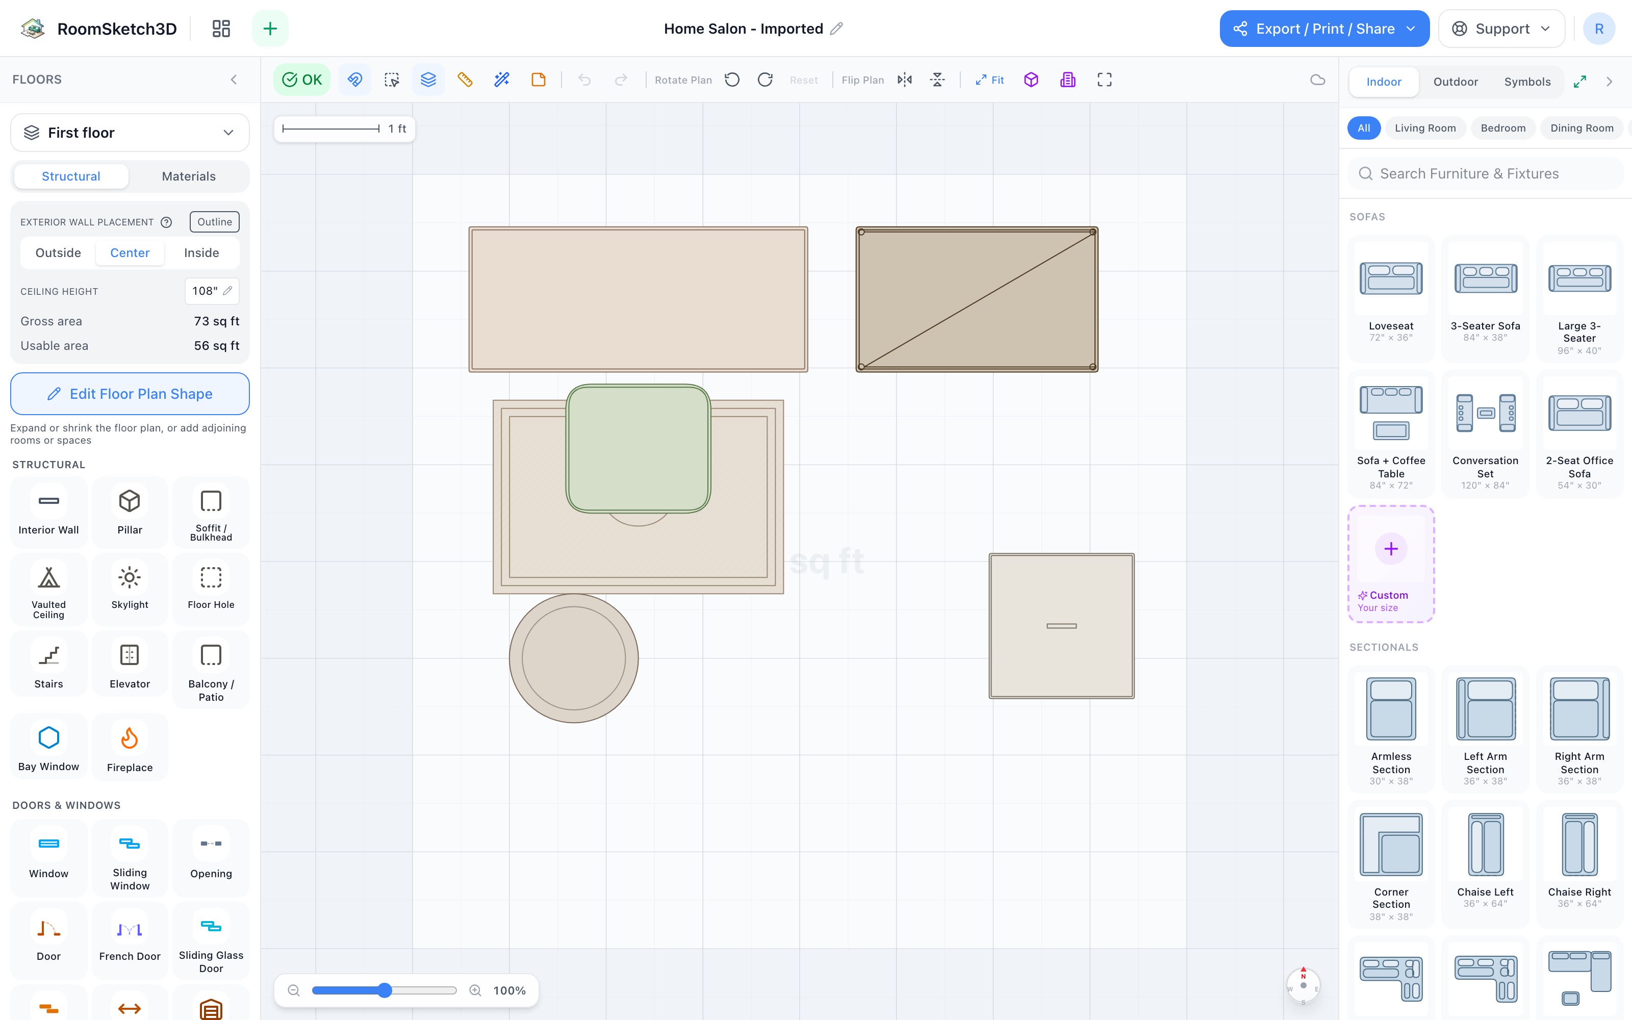Create a new project with the plus button

[x=270, y=29]
